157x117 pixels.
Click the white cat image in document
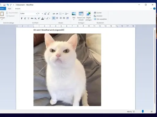(x=67, y=70)
